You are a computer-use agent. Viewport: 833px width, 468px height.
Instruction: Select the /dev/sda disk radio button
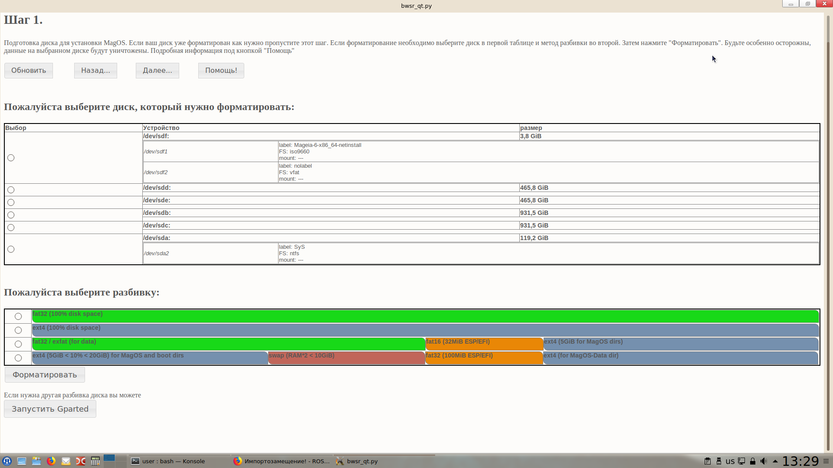(11, 249)
